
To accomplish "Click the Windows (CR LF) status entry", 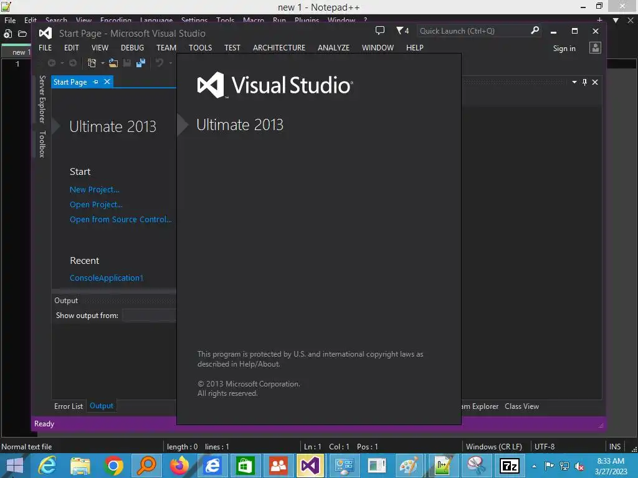I will (493, 447).
